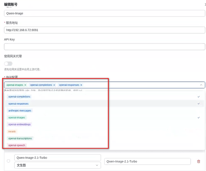Click the 服务地址 label
The height and width of the screenshot is (171, 206).
click(x=12, y=23)
